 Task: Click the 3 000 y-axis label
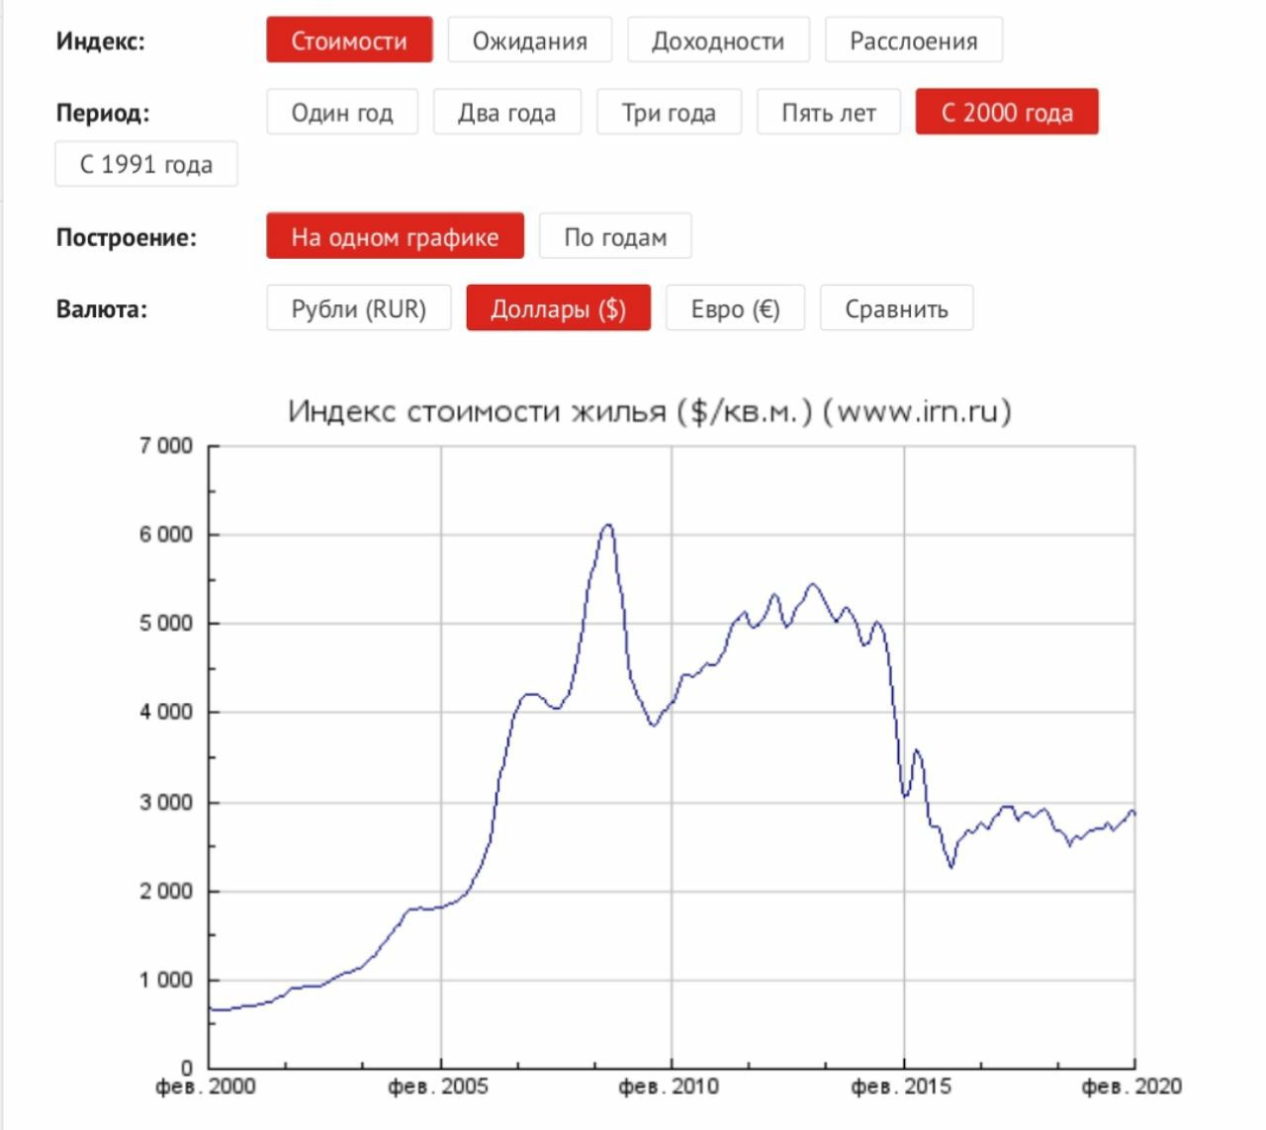(x=166, y=802)
